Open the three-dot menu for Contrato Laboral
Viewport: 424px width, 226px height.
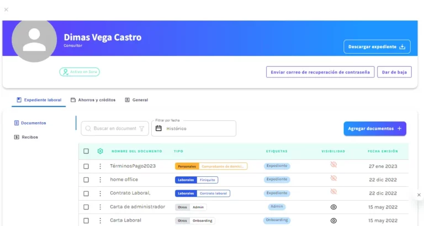pyautogui.click(x=100, y=193)
